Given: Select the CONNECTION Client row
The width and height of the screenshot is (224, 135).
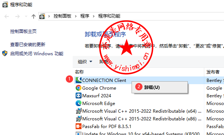Looking at the screenshot, I should 149,80.
